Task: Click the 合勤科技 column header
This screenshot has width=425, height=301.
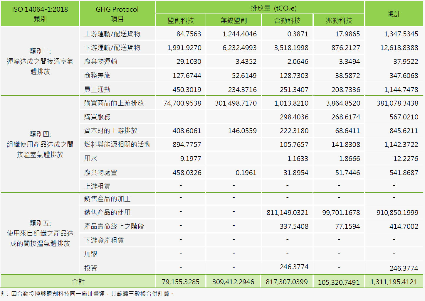Action: [287, 21]
